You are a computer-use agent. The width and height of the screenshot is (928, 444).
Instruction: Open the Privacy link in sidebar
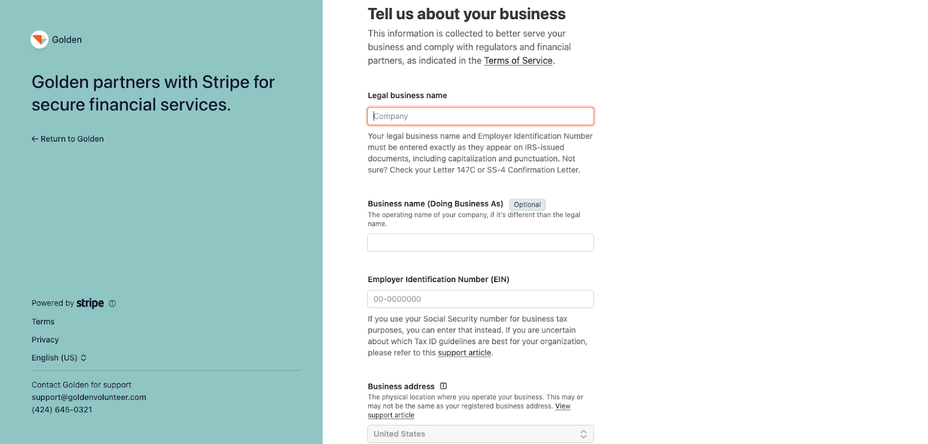click(x=45, y=340)
